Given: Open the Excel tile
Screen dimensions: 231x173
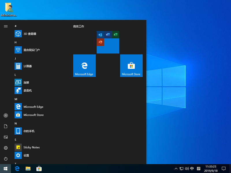Looking at the screenshot, I should (116, 34).
